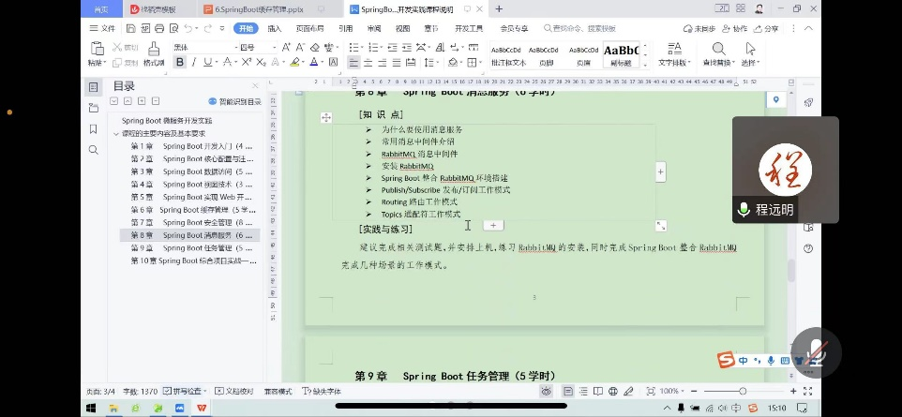
Task: Select the Format Painter (格式刷) tool
Action: coord(154,53)
